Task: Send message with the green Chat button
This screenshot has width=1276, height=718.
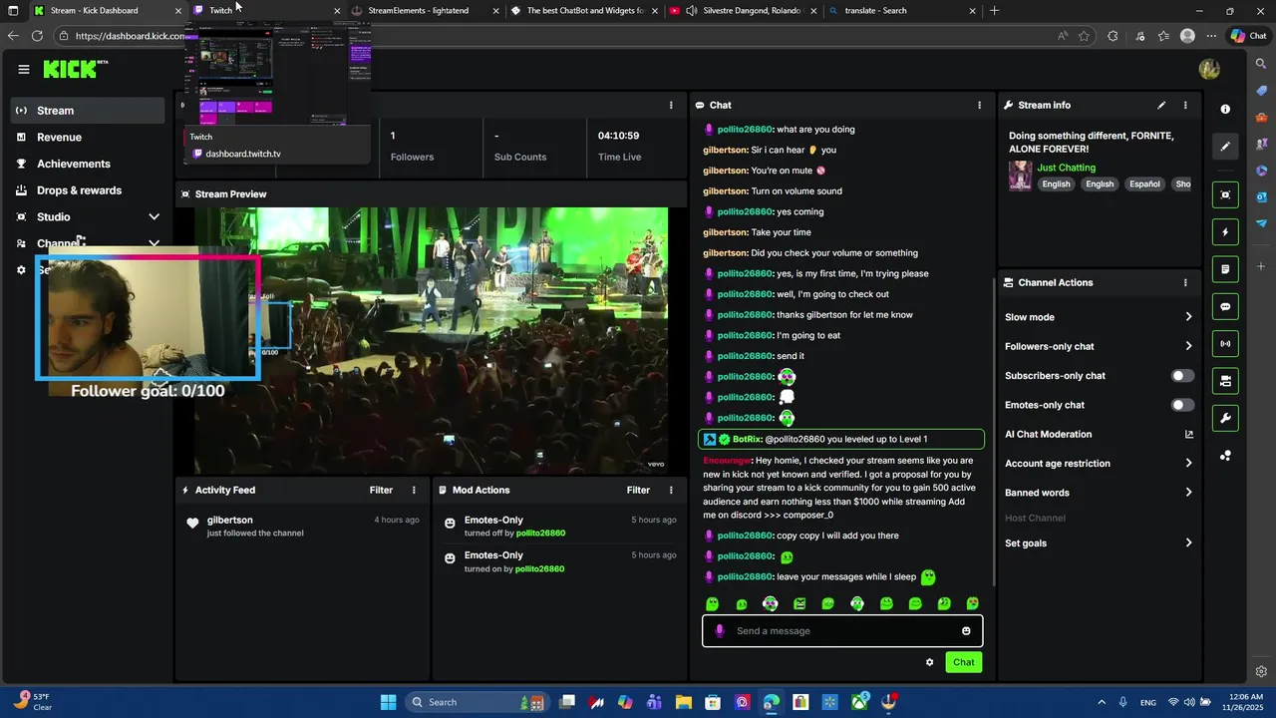Action: click(x=963, y=662)
